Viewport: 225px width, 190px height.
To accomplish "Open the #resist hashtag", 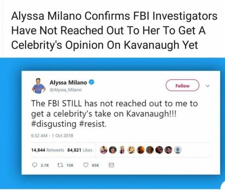I will coord(92,124).
